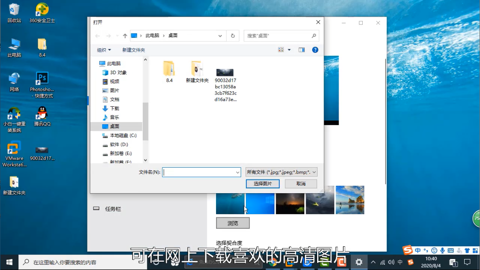The image size is (480, 270).
Task: Select the 90032d17 image file thumbnail
Action: [x=225, y=83]
